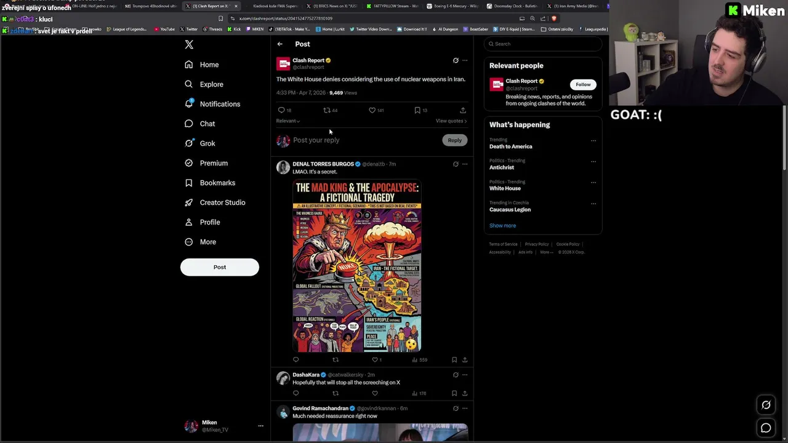Like DashaKara's reply
788x443 pixels.
click(x=374, y=393)
